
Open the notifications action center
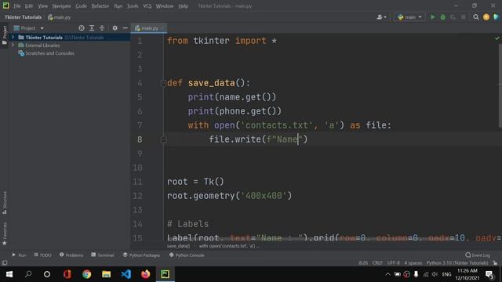tap(489, 274)
